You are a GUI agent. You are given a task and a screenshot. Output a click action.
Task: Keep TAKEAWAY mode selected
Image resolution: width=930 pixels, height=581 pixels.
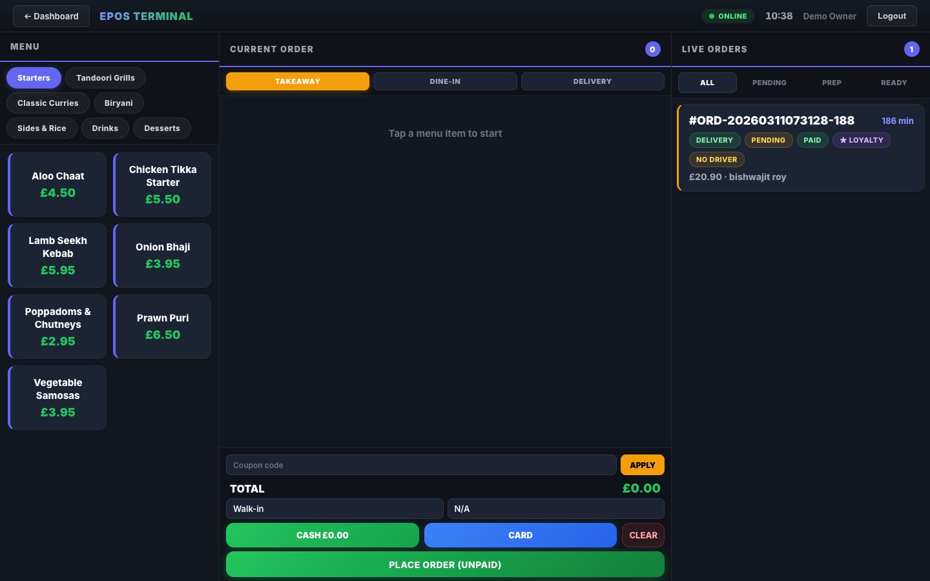tap(298, 81)
